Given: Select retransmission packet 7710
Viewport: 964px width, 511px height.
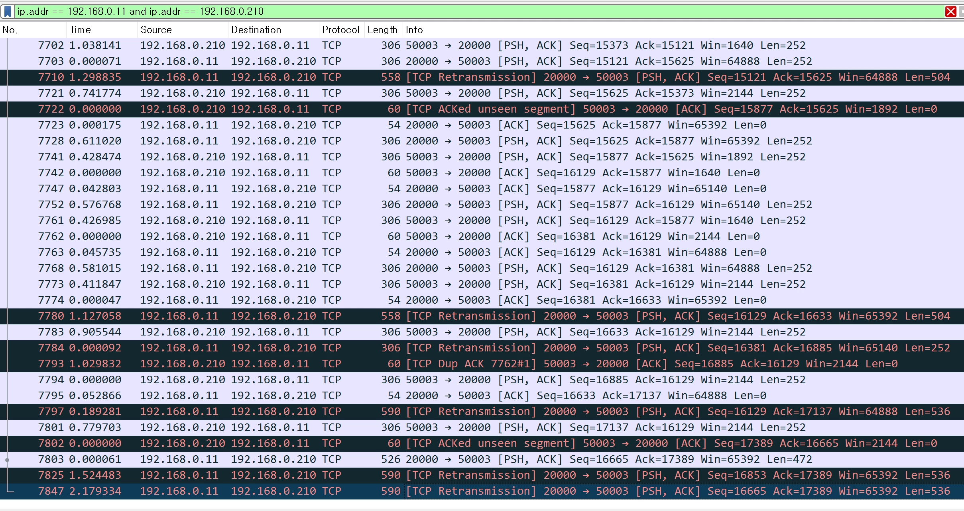Looking at the screenshot, I should pos(482,77).
